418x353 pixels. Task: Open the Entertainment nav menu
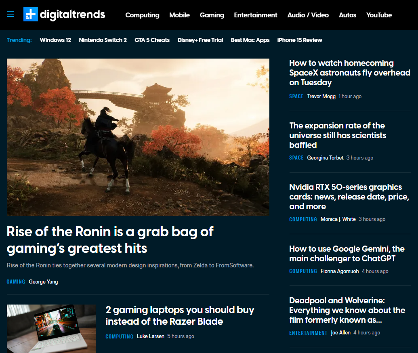click(256, 15)
